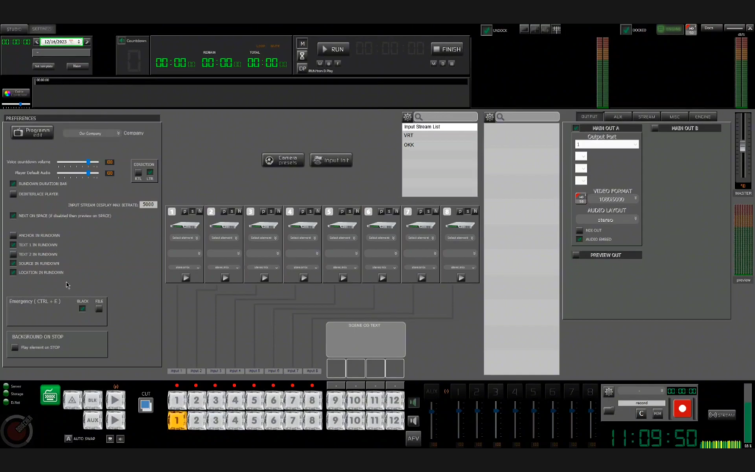Open the STUDIO tab
Viewport: 755px width, 472px height.
coord(14,29)
